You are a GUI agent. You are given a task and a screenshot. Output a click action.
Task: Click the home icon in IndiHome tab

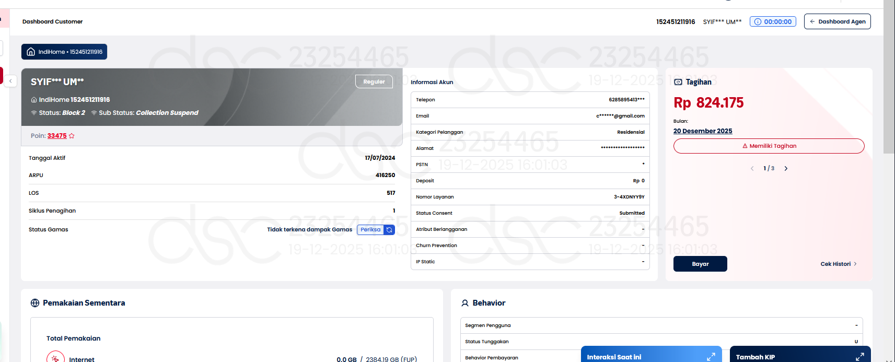[31, 52]
